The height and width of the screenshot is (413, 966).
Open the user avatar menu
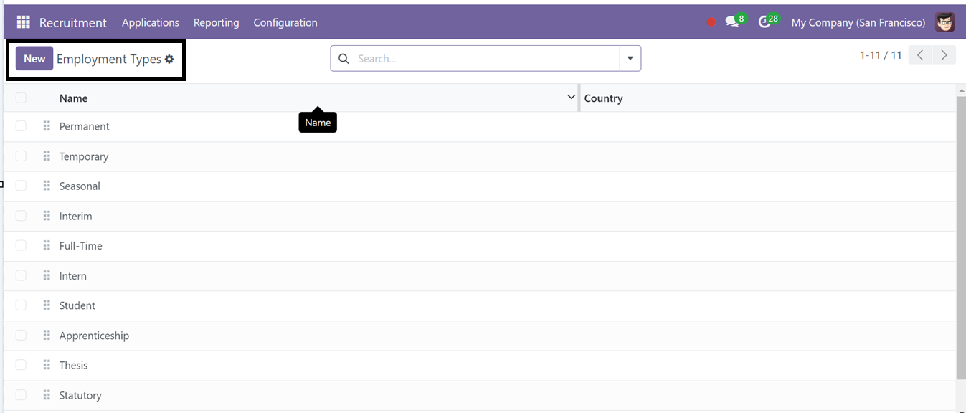pos(945,22)
